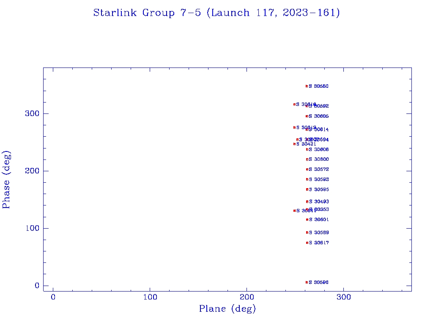Image resolution: width=433 pixels, height=324 pixels.
Task: Select the red marker for S 30572
Action: point(307,170)
